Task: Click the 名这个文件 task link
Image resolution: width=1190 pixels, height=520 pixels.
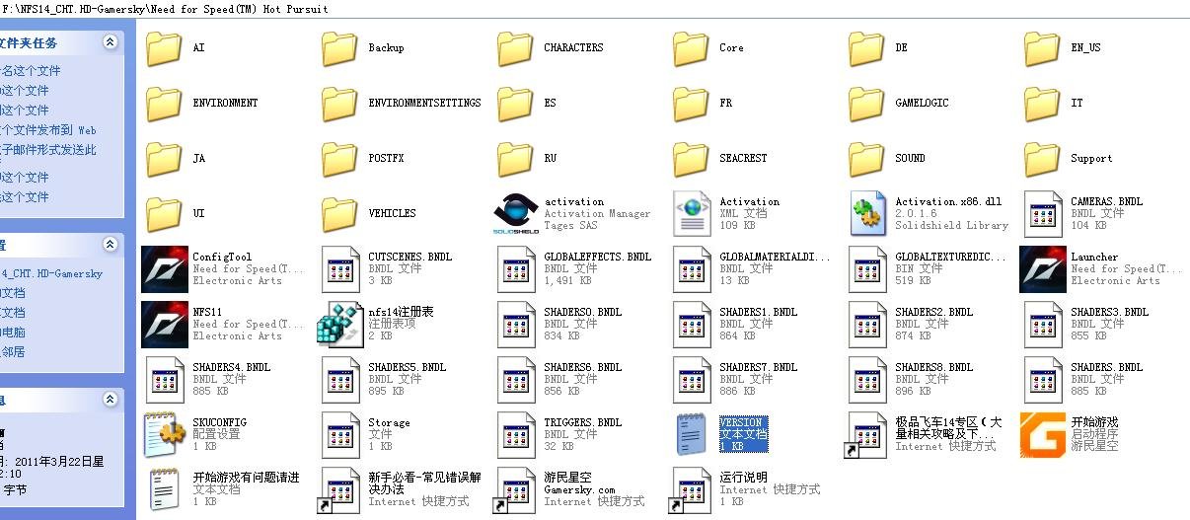Action: [31, 71]
